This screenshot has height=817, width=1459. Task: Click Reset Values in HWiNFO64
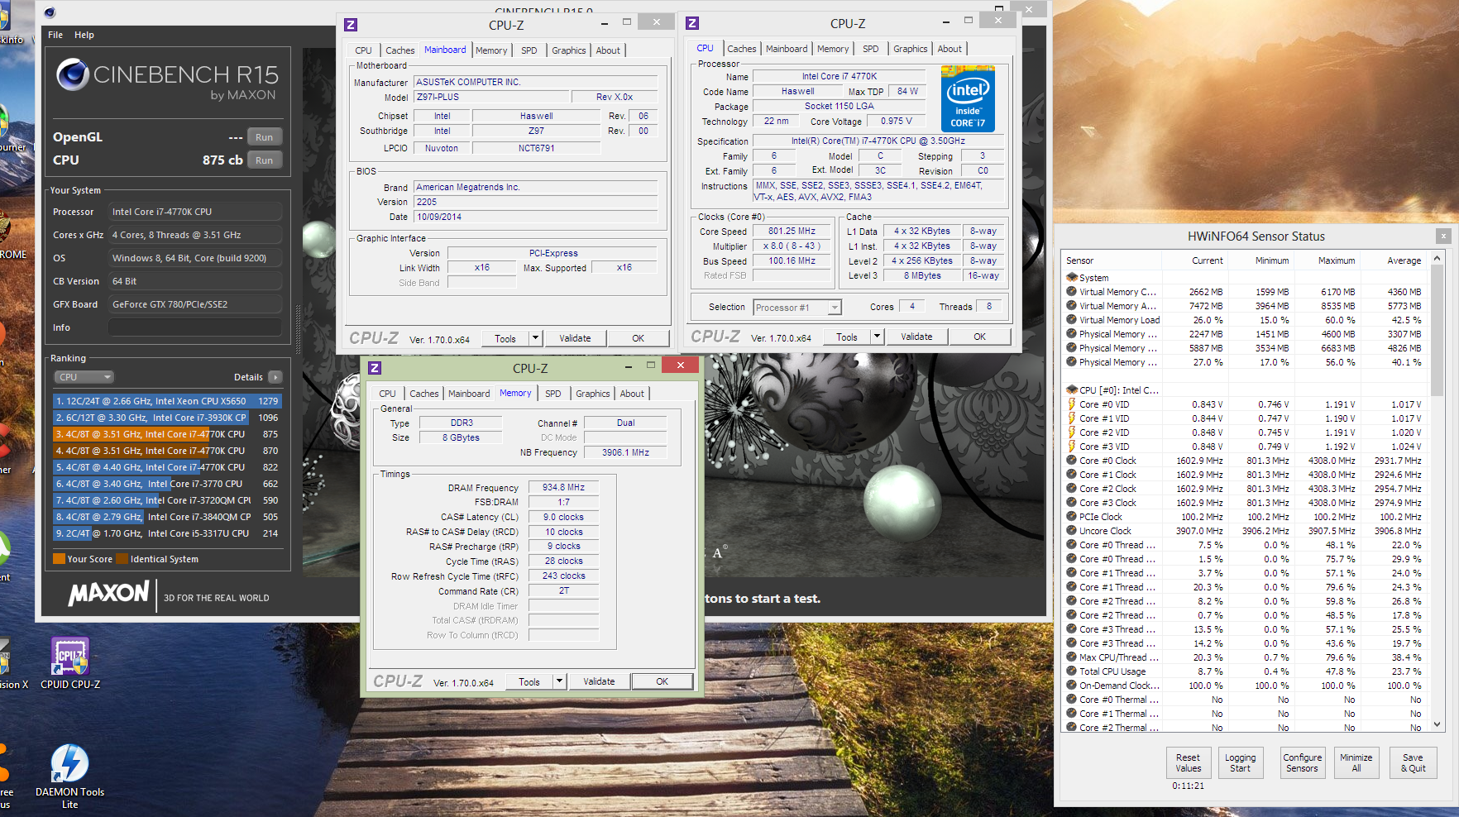tap(1189, 762)
